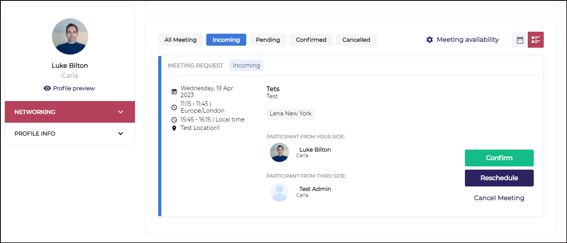Click Luke Bilton's participant avatar photo

[279, 152]
